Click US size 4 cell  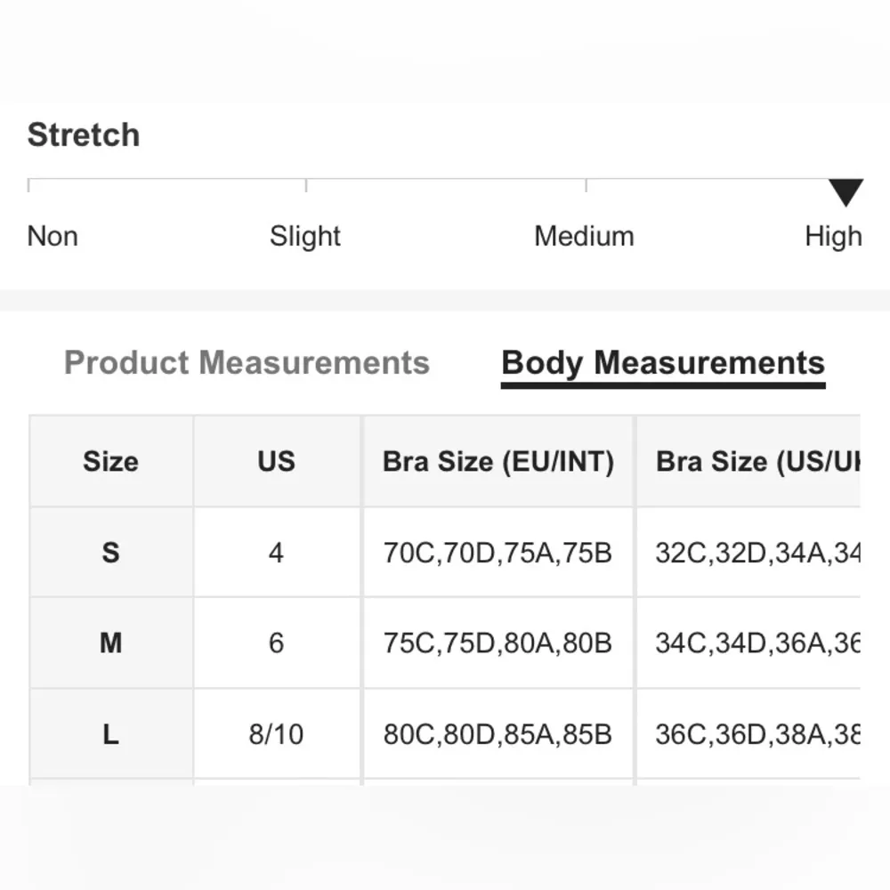pos(276,553)
